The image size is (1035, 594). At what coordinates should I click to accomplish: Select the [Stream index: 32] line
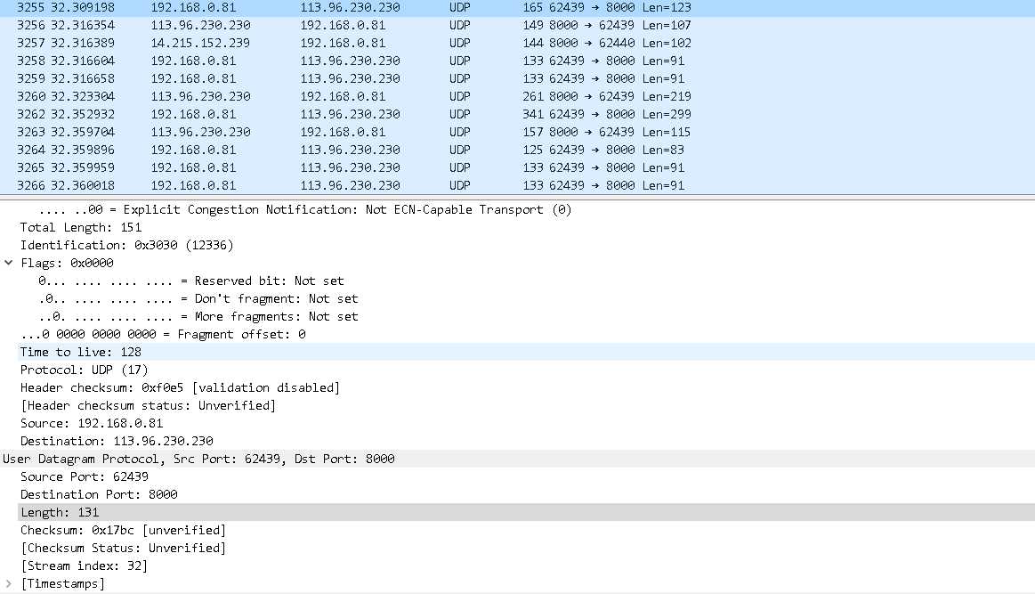(85, 566)
